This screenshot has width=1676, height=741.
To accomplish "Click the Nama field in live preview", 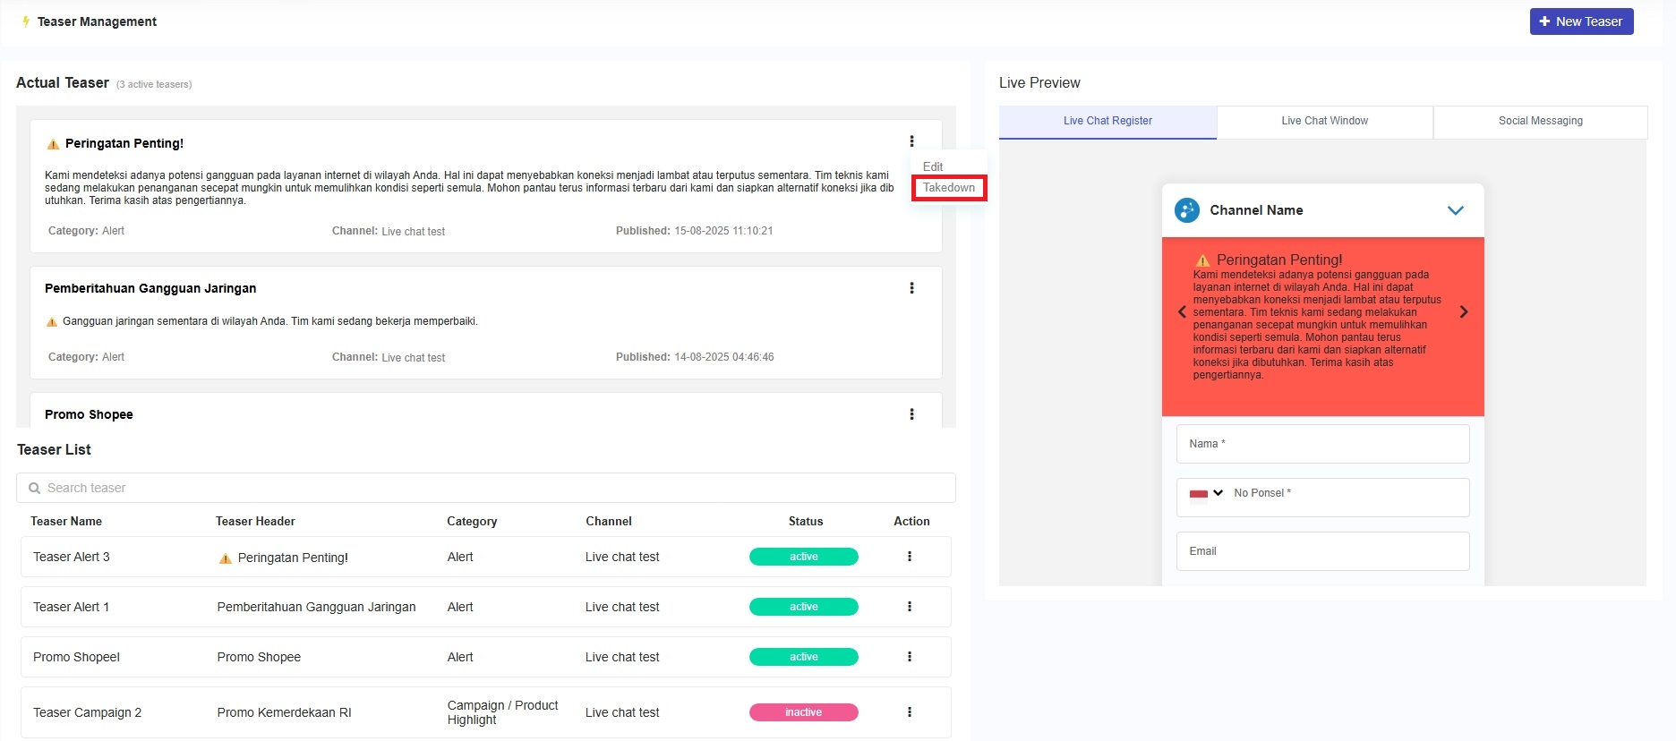I will pos(1322,444).
